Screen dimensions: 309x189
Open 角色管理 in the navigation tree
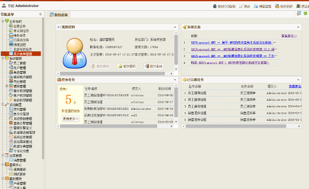pos(19,72)
